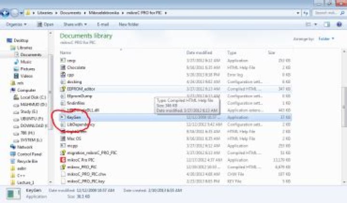Viewport: 347px width, 203px height.
Task: Sort by the Name column header
Action: [66, 53]
